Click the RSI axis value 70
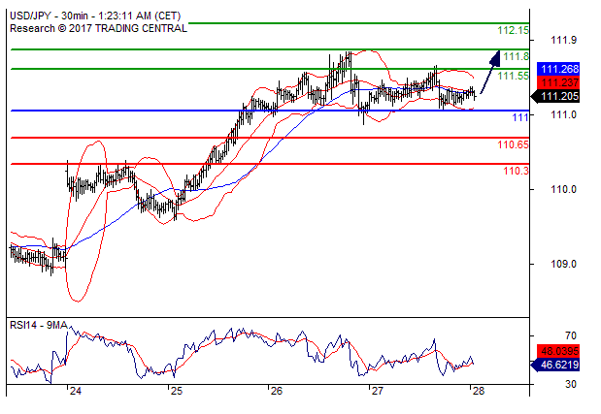The width and height of the screenshot is (601, 414). (x=571, y=335)
